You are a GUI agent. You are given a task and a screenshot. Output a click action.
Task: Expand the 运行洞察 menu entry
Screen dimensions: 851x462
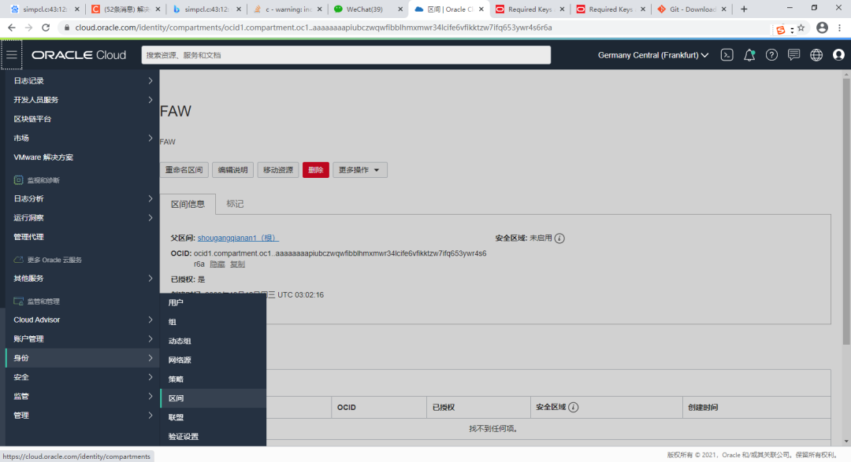point(82,218)
